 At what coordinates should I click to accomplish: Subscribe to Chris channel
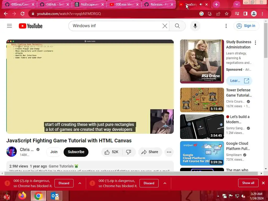[x=76, y=152]
